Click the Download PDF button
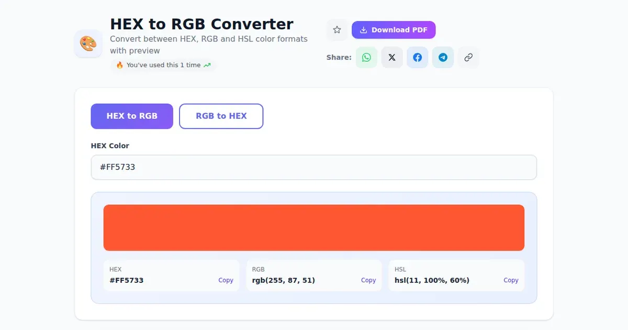 tap(394, 30)
